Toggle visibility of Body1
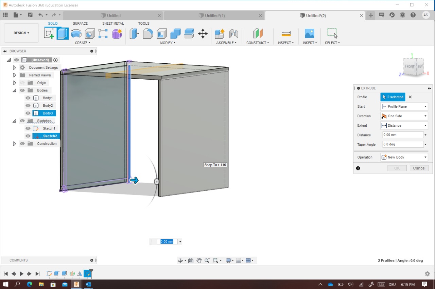 (28, 98)
